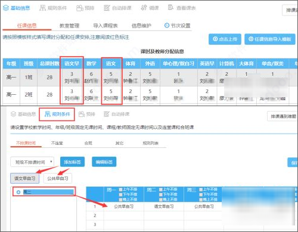The width and height of the screenshot is (298, 232).
Task: Switch to the 教室管理 tab
Action: 70,26
